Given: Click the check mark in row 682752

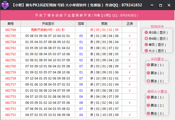Looking at the screenshot, I should pyautogui.click(x=129, y=115).
